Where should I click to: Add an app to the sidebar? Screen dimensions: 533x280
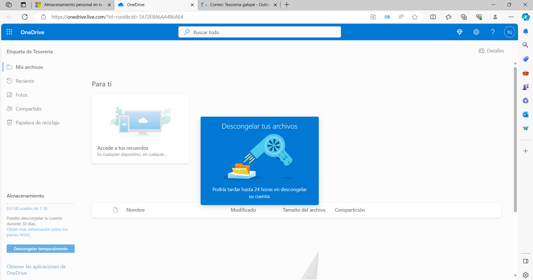[525, 151]
